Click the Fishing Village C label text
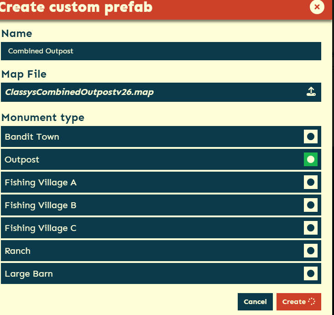This screenshot has width=334, height=315. 41,228
